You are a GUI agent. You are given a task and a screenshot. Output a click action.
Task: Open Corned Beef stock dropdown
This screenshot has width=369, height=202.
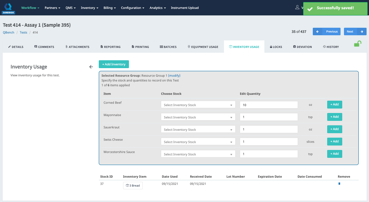point(198,105)
